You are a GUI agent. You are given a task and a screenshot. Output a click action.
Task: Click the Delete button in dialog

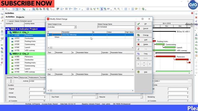[144, 44]
